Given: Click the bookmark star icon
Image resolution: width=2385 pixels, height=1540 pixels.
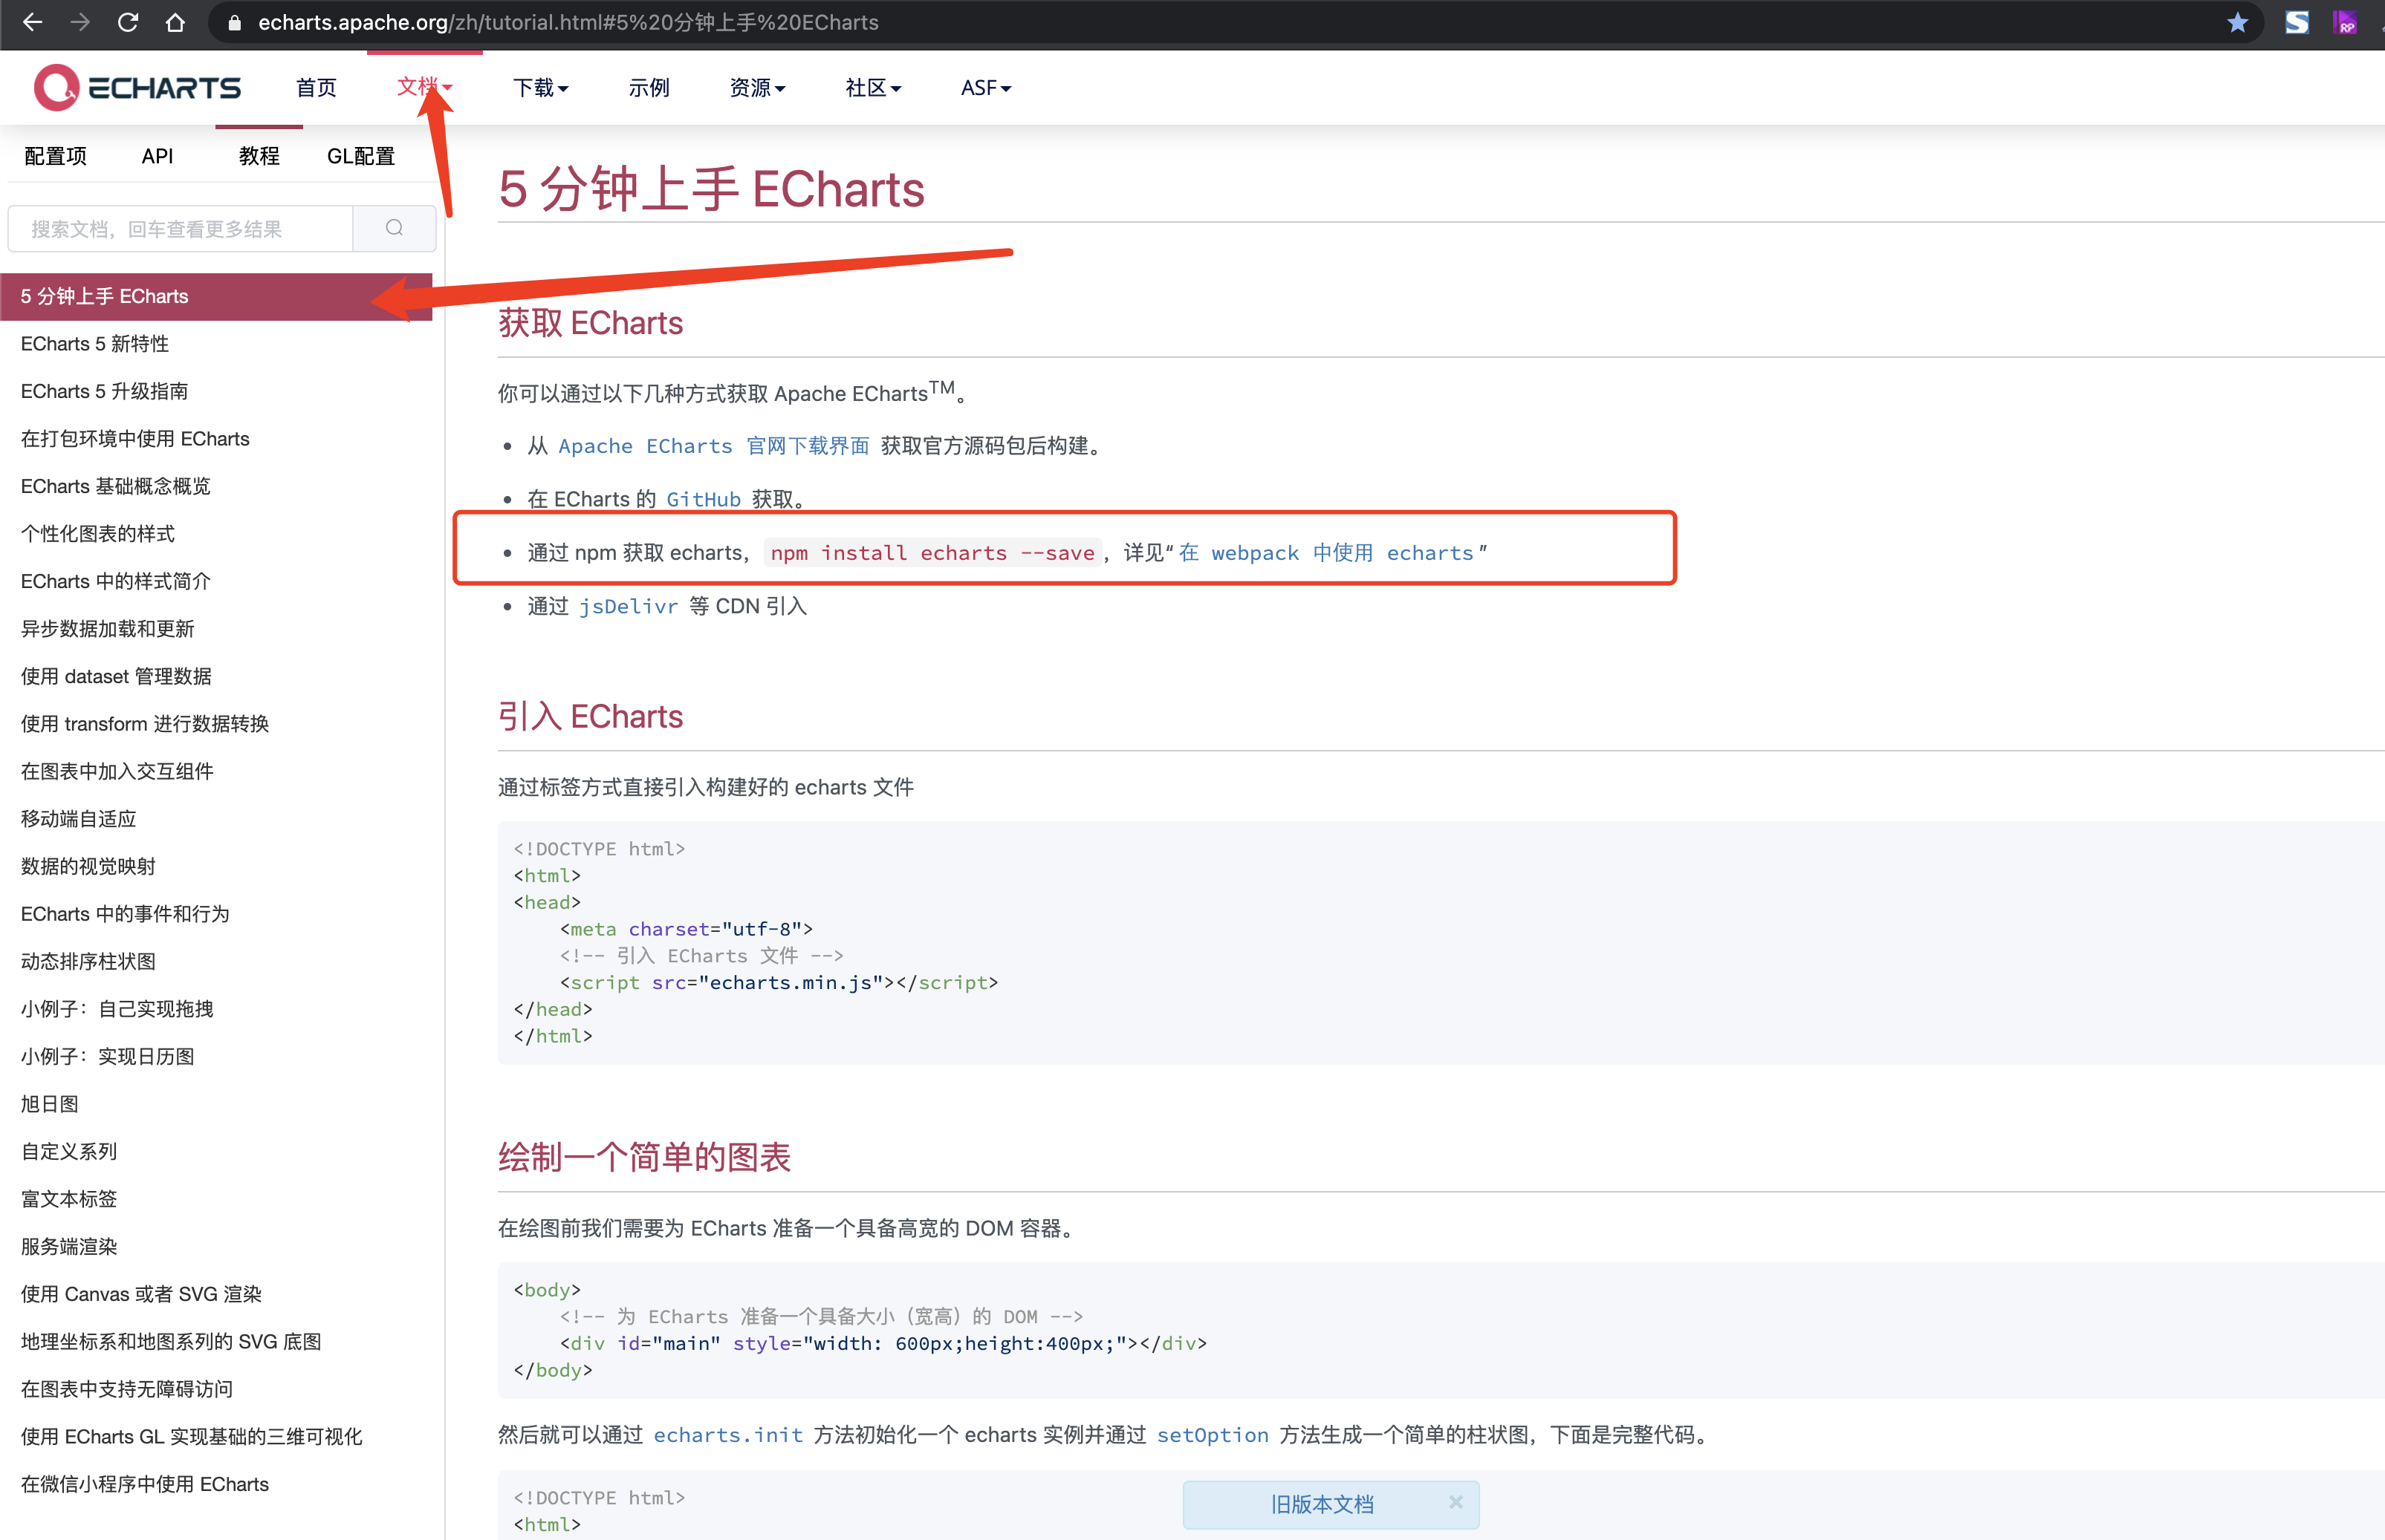Looking at the screenshot, I should 2238,22.
